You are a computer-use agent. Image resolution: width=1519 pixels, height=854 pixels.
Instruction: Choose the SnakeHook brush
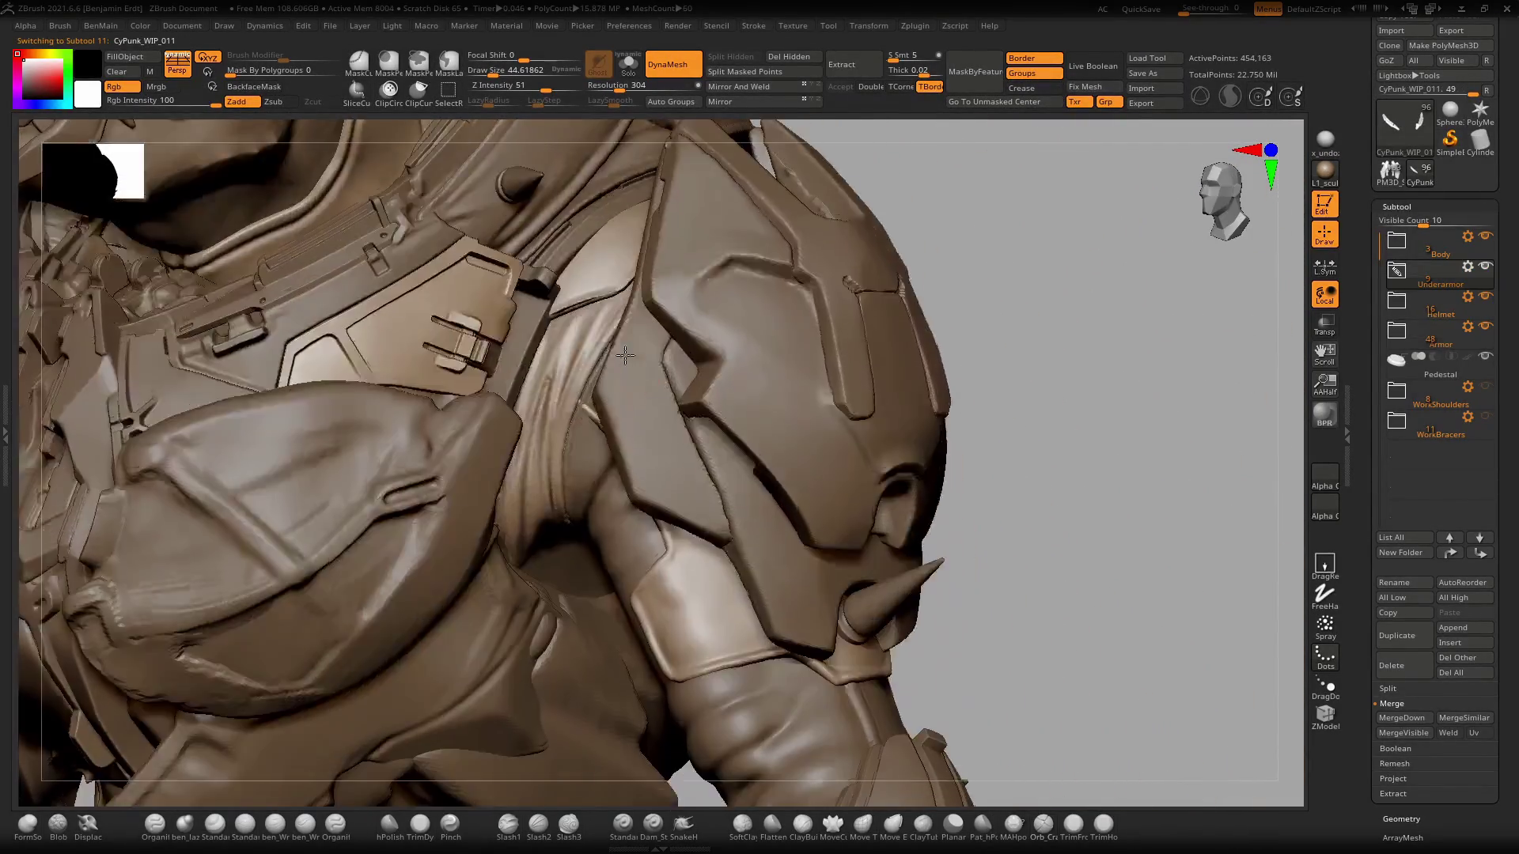(x=684, y=827)
